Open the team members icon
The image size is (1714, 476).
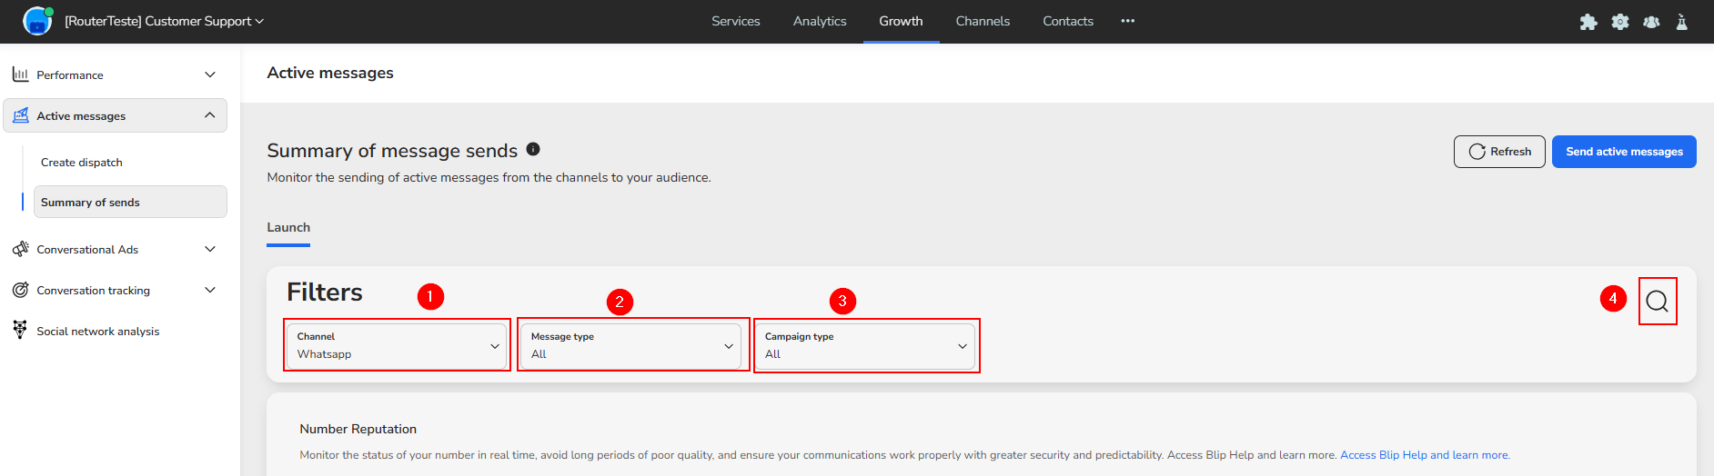point(1651,22)
